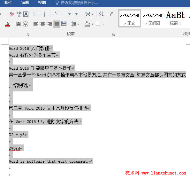
Task: Open the Font dialog launcher
Action: [x=28, y=35]
